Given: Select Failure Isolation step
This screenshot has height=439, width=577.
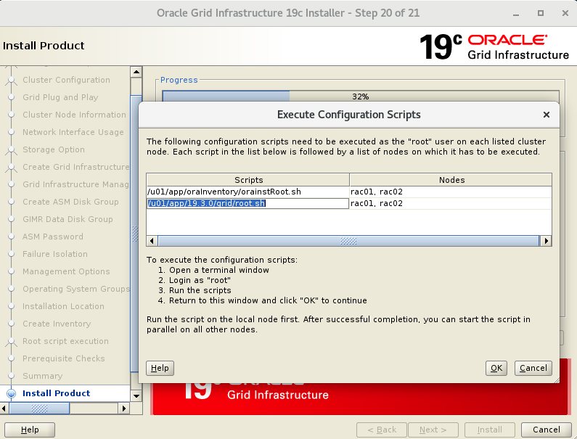Looking at the screenshot, I should click(x=55, y=254).
